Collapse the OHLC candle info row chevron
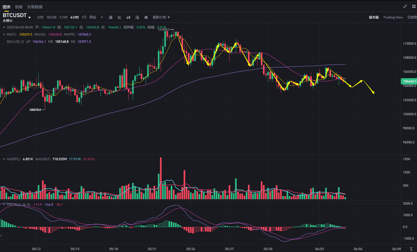 [4, 27]
